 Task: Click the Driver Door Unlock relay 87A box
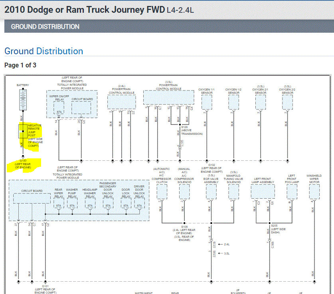(140, 203)
